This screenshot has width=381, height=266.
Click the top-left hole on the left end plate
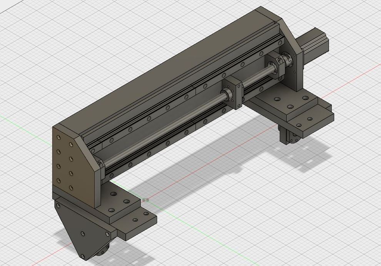point(58,138)
